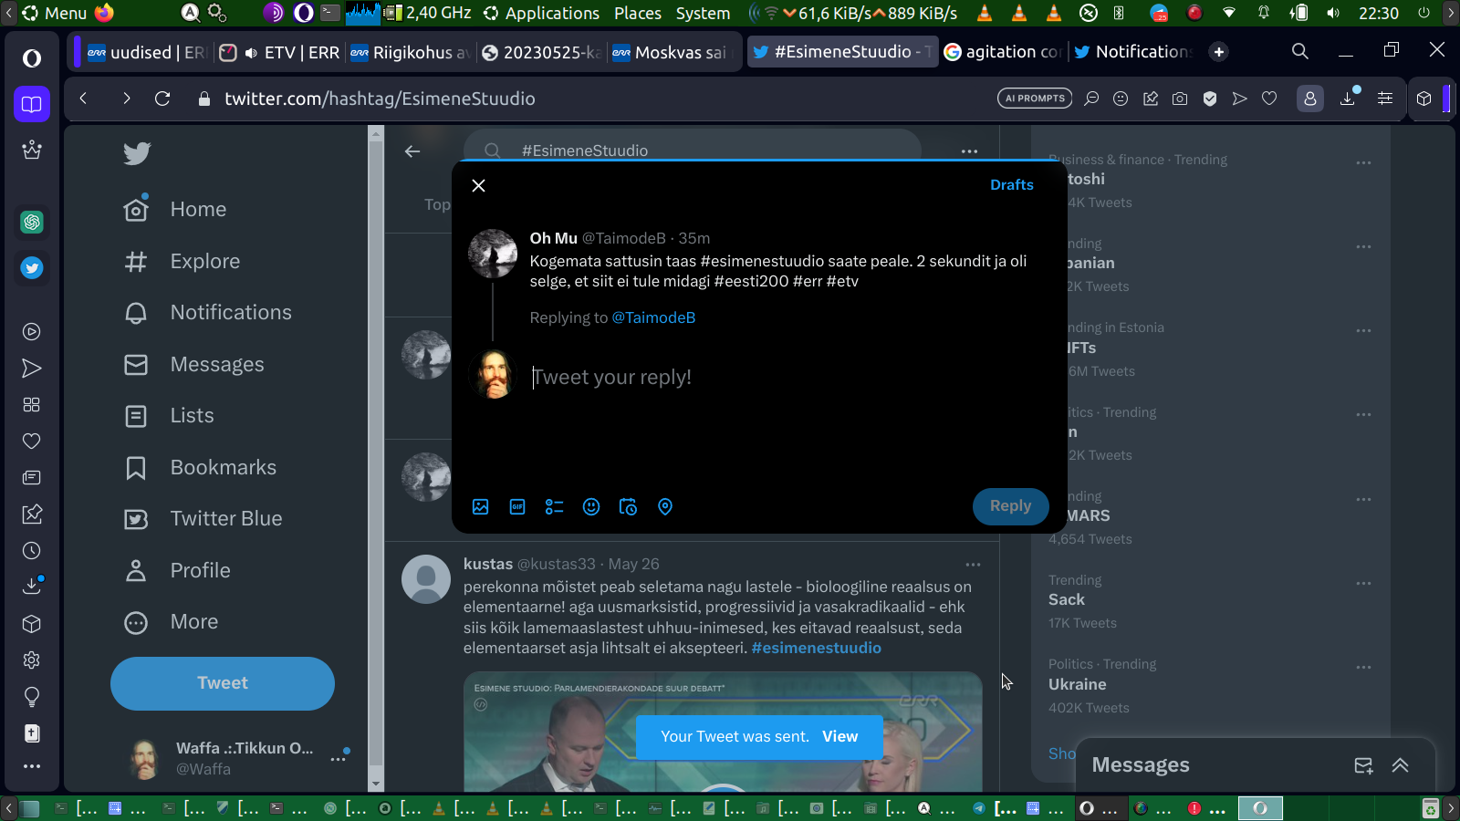The height and width of the screenshot is (821, 1460).
Task: Add a GIF to reply
Action: click(517, 506)
